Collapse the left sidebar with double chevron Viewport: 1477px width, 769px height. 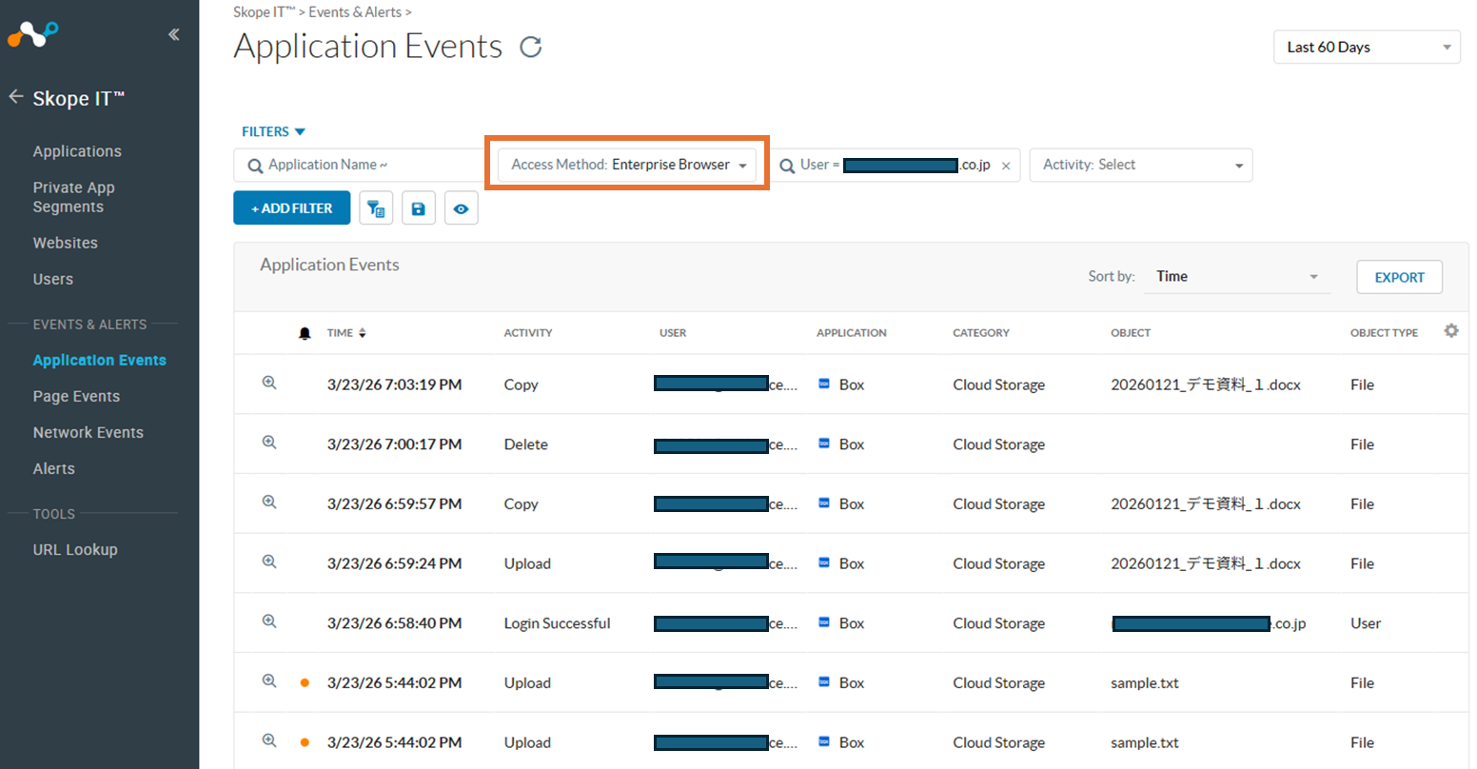click(173, 35)
